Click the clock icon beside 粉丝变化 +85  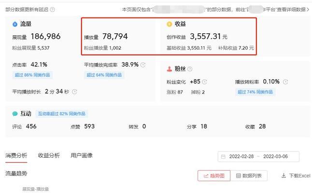click(204, 82)
